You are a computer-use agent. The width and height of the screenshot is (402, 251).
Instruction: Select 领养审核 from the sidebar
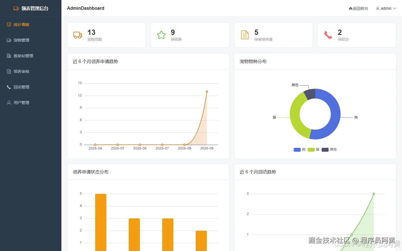pos(31,71)
